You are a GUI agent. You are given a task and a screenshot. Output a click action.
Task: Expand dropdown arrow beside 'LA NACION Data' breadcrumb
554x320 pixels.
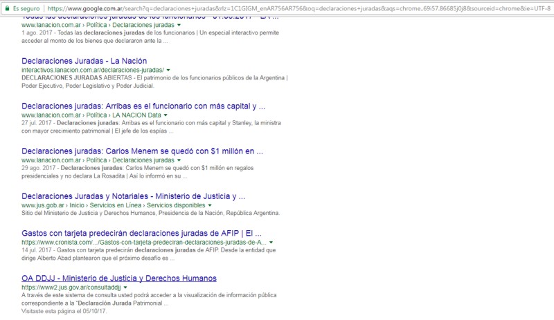(166, 115)
